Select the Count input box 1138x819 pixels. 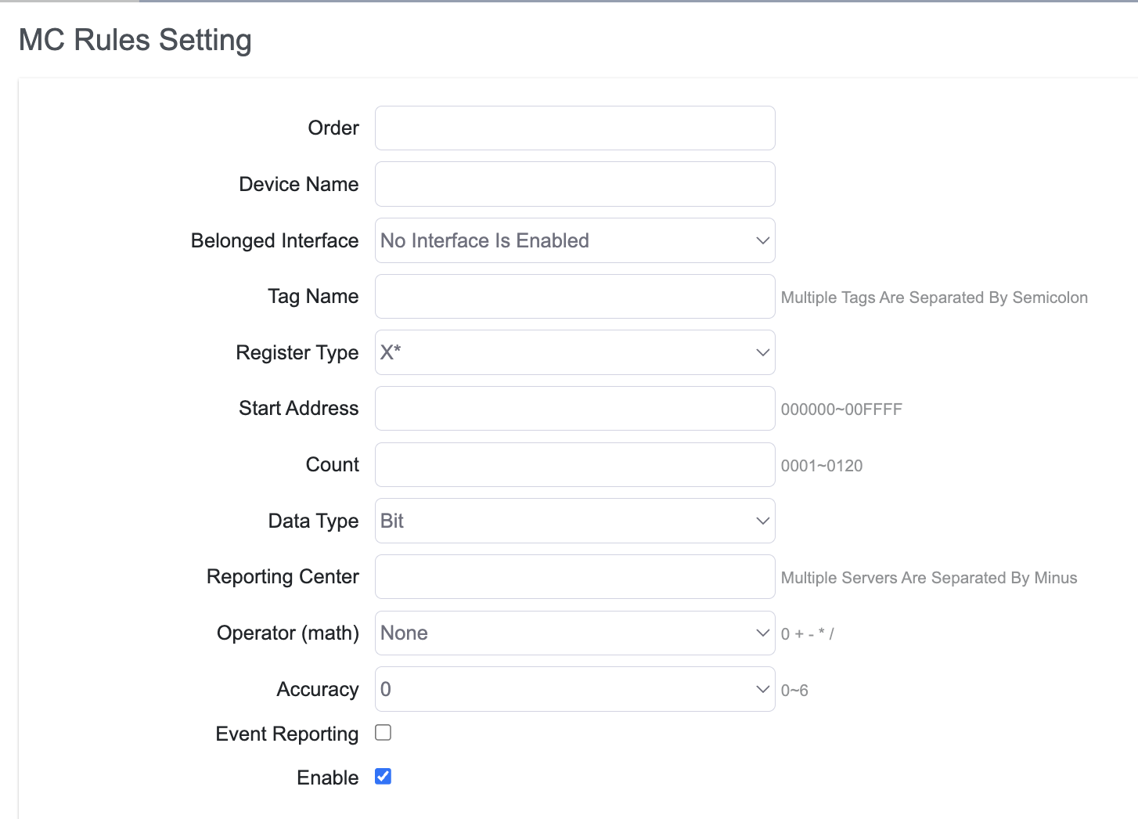(574, 464)
